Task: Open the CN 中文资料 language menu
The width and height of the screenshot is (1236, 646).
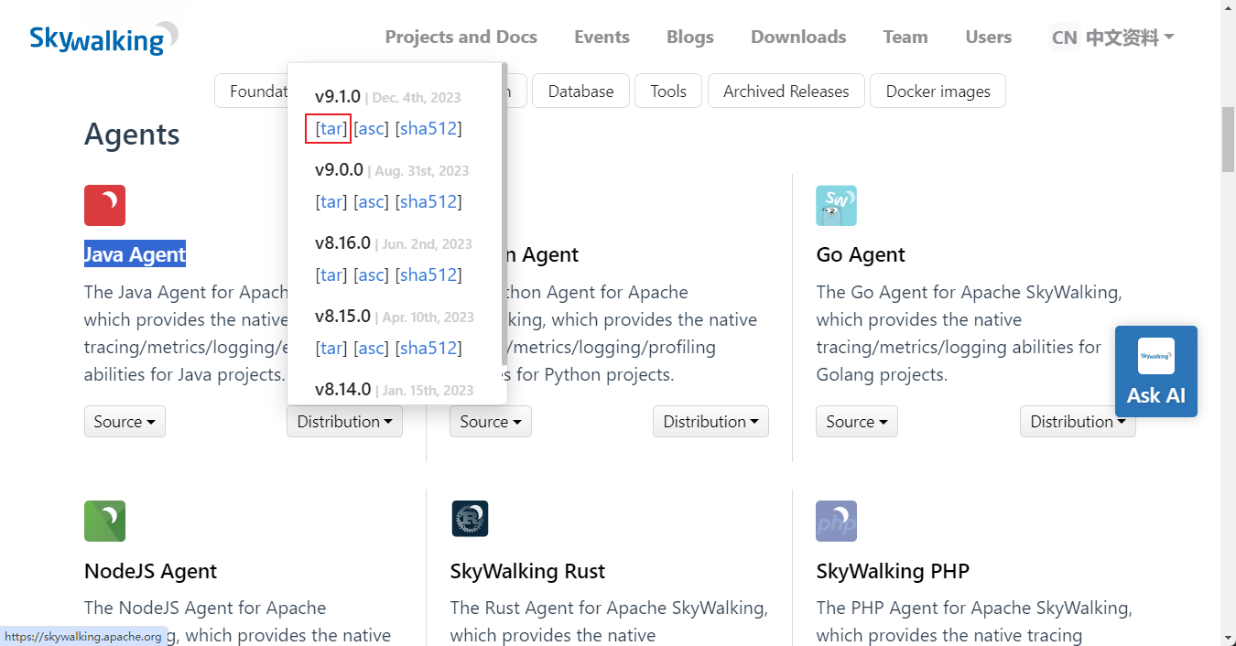Action: [1112, 38]
